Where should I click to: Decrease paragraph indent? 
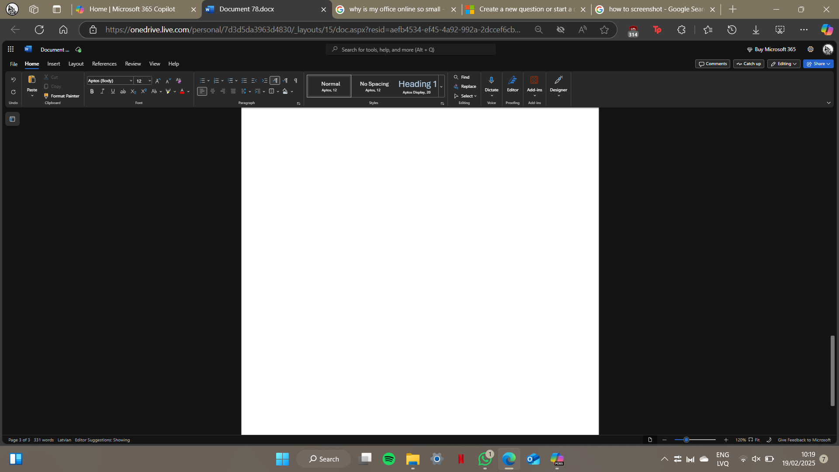pos(254,80)
